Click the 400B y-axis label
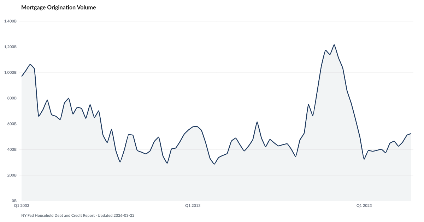 (12, 150)
